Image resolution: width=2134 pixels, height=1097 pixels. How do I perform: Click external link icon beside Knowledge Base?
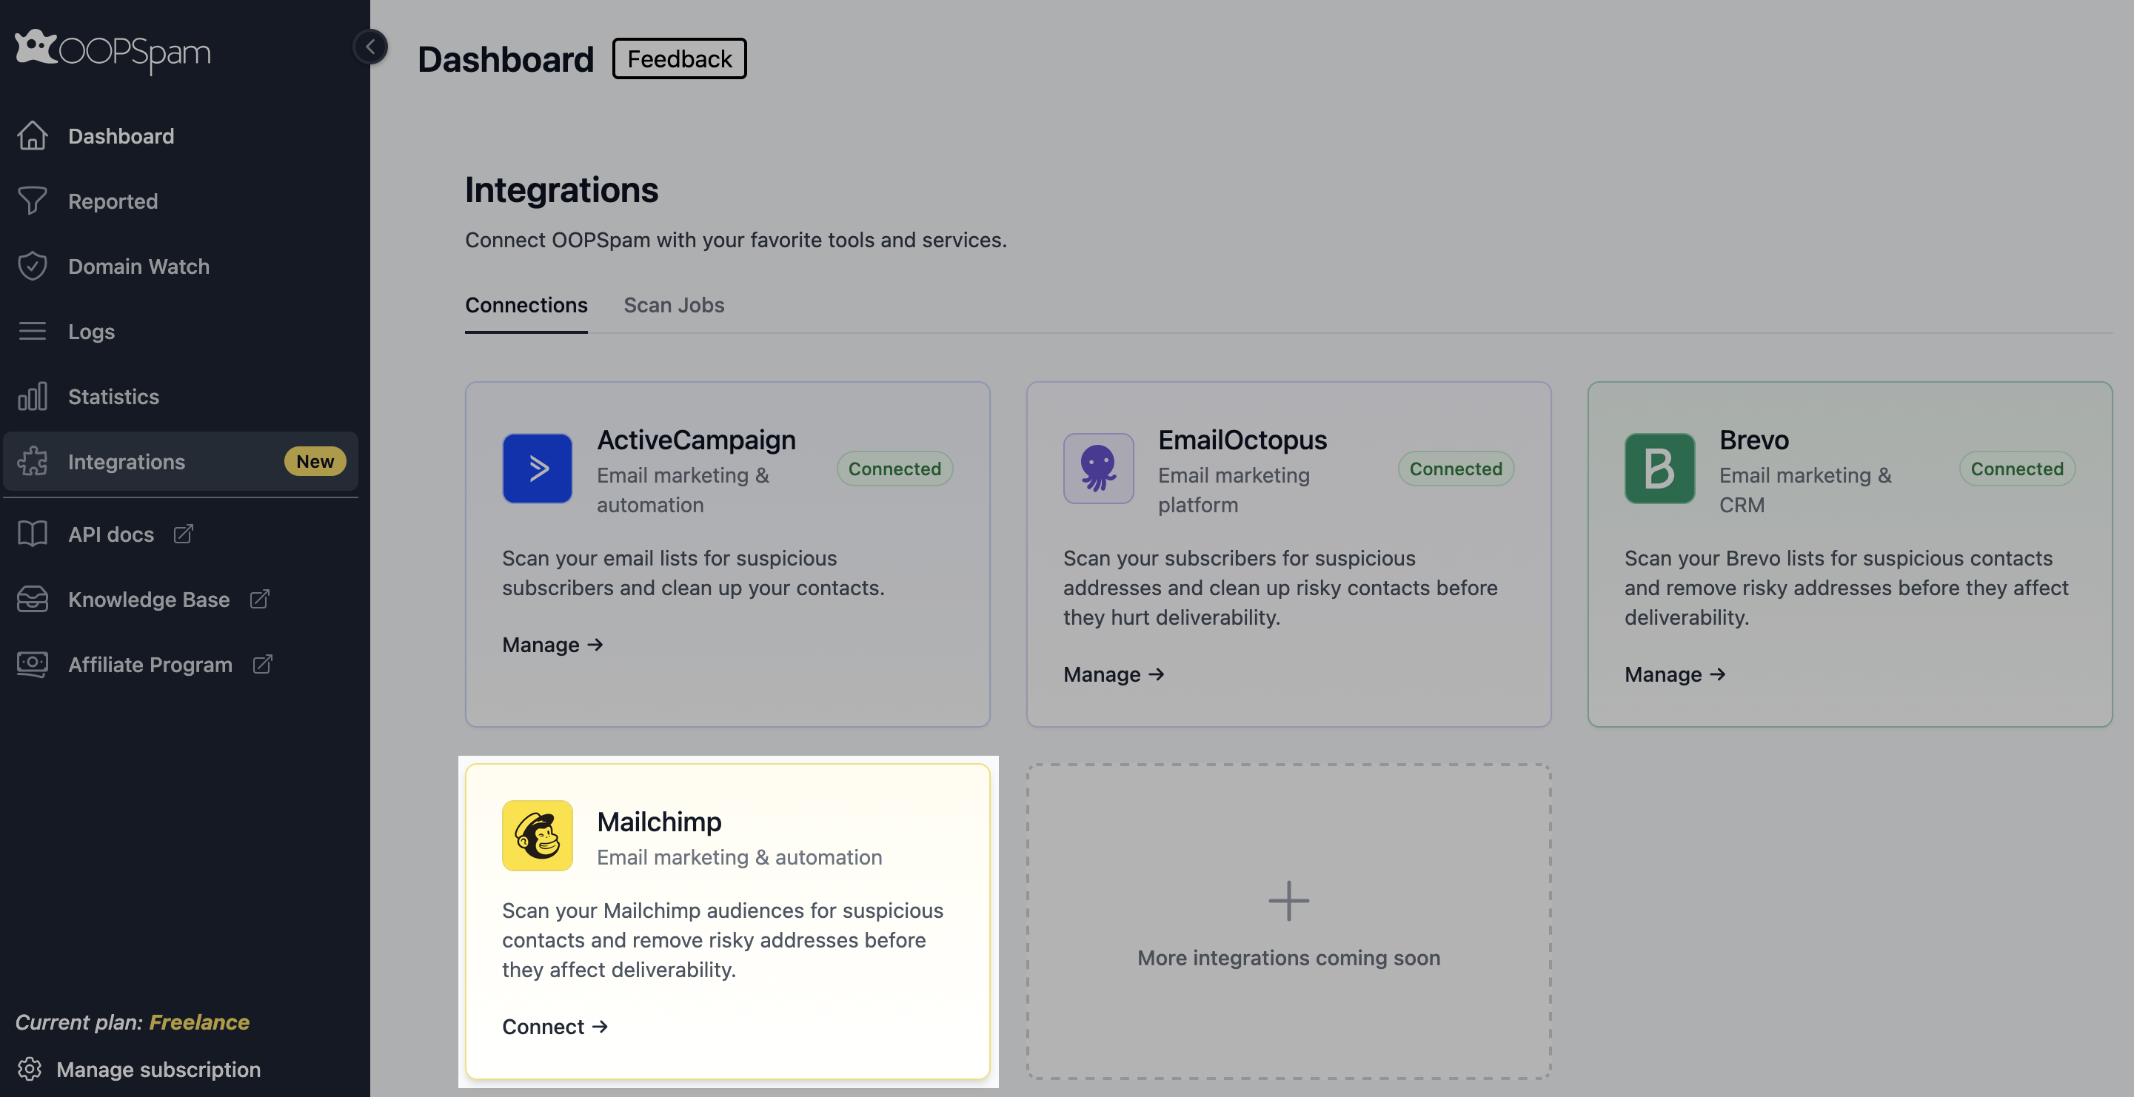[259, 599]
